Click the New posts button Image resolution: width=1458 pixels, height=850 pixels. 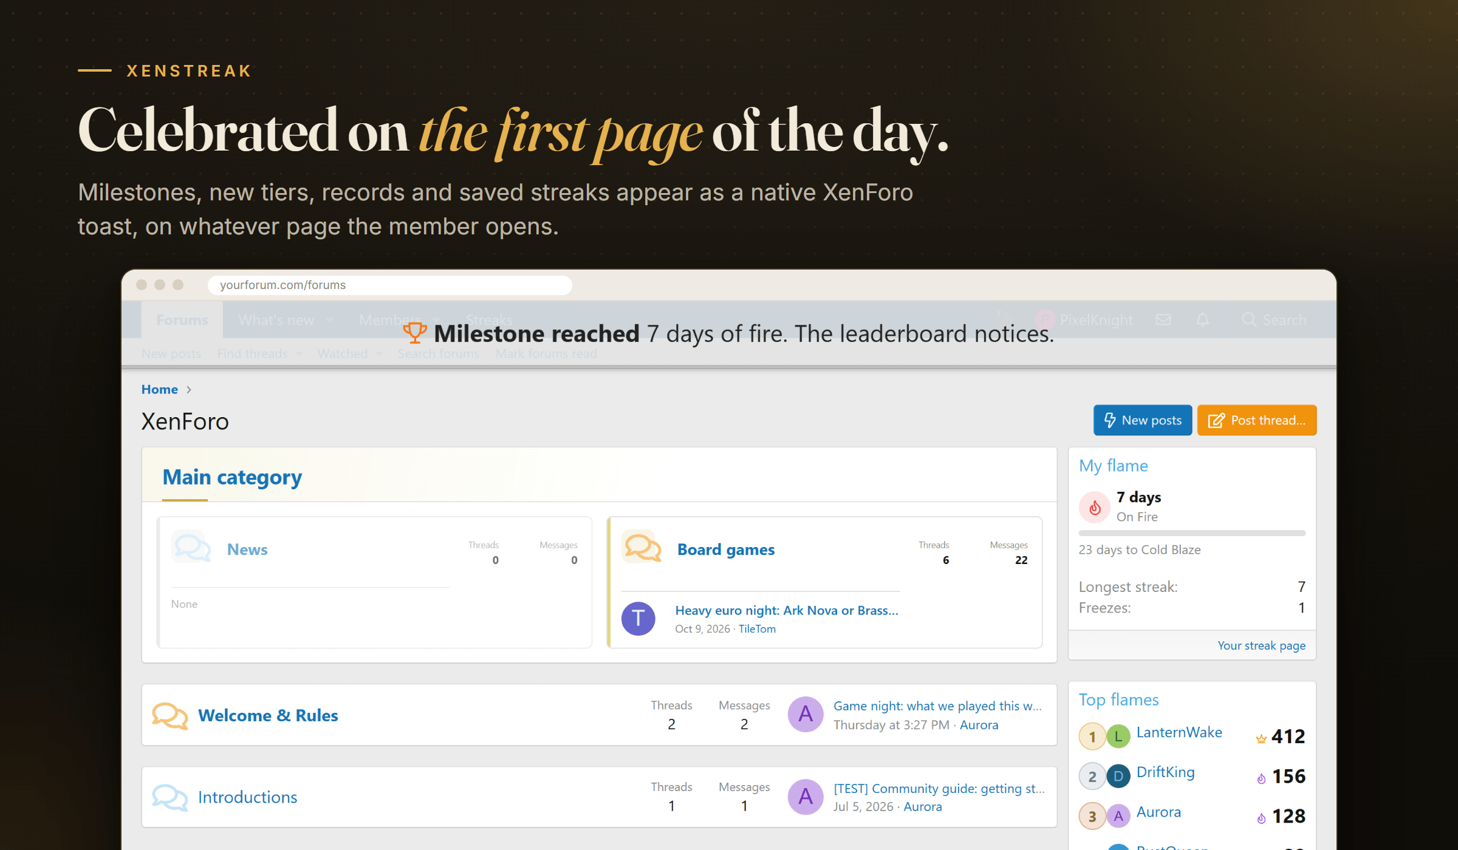(x=1143, y=420)
